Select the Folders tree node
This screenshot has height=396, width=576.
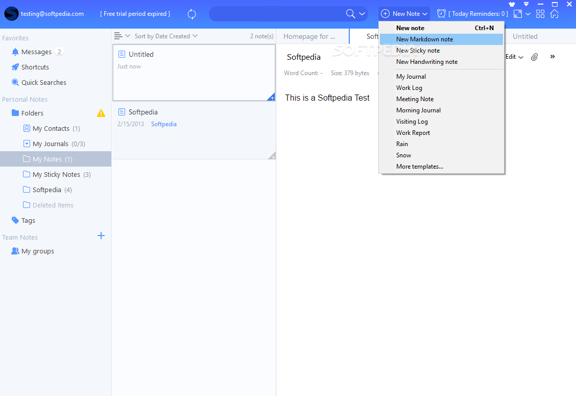[32, 113]
